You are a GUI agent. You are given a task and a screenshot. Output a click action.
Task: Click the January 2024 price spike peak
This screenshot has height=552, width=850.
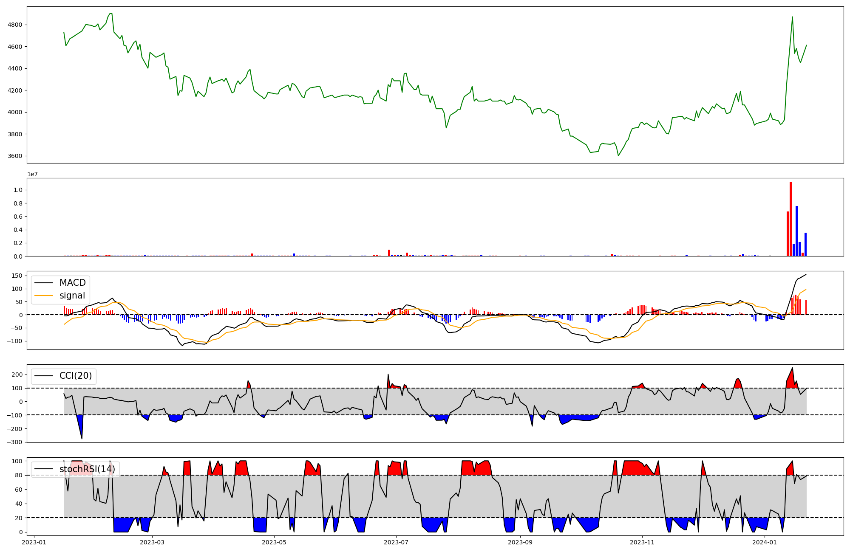pos(792,17)
